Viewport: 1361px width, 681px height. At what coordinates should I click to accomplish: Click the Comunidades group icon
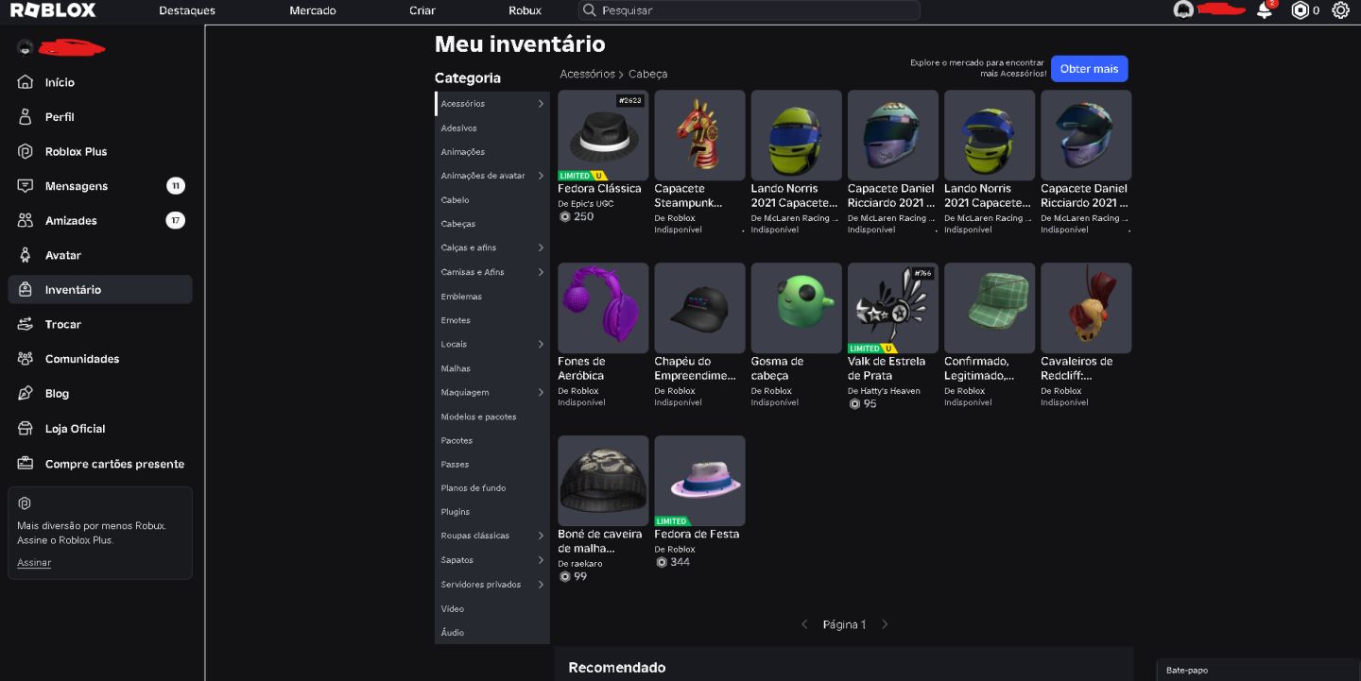click(x=26, y=359)
